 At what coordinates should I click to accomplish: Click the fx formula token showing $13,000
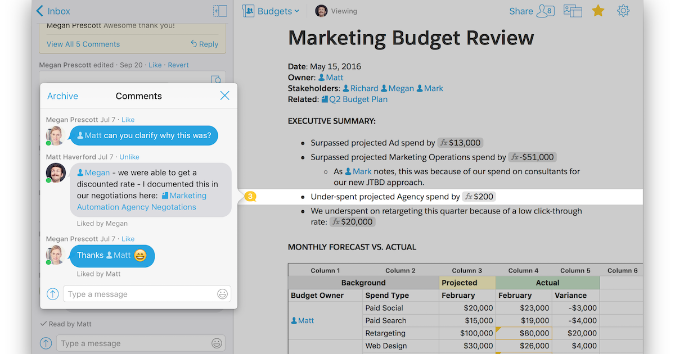pos(460,142)
